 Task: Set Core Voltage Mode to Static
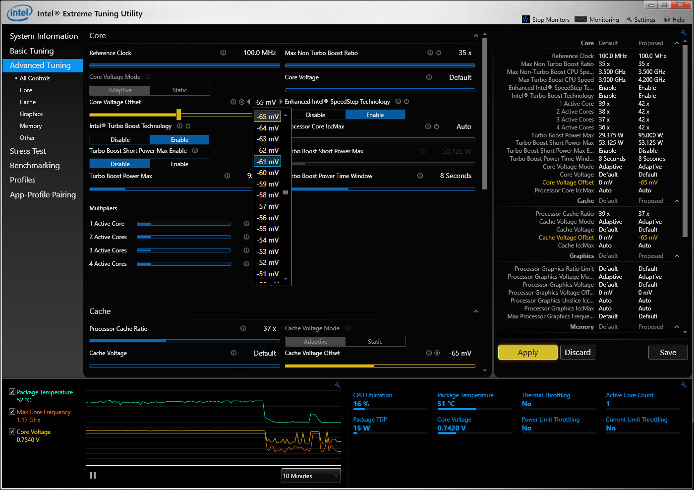click(x=179, y=90)
